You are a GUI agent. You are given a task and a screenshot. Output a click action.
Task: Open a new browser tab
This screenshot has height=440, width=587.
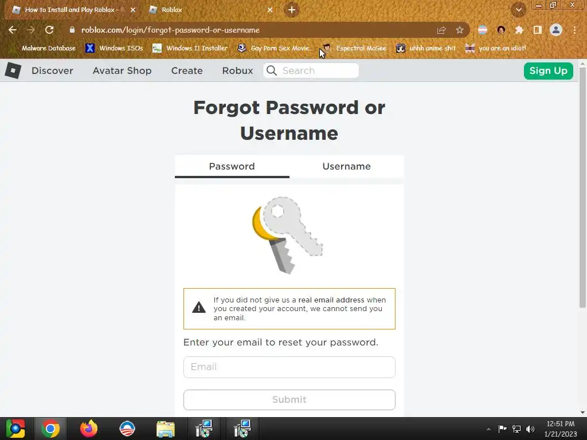(x=292, y=10)
